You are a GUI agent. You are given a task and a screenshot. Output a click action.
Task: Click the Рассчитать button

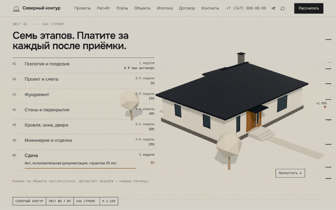(x=309, y=8)
